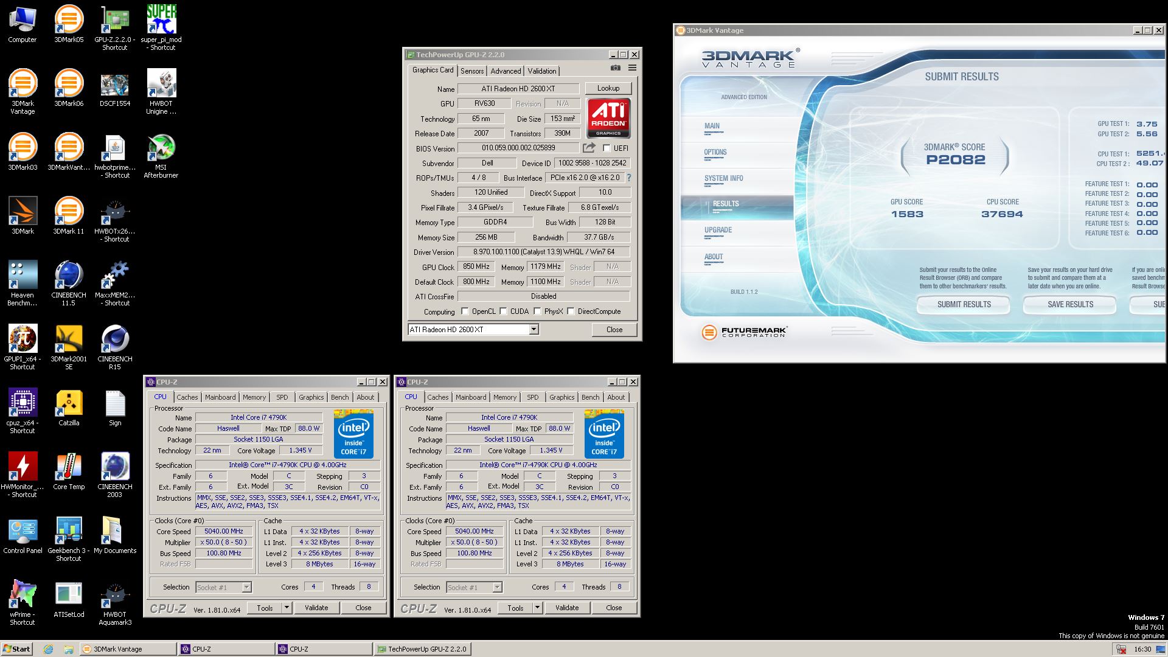Open super_pi_mod desktop shortcut
This screenshot has width=1168, height=657.
(x=161, y=28)
